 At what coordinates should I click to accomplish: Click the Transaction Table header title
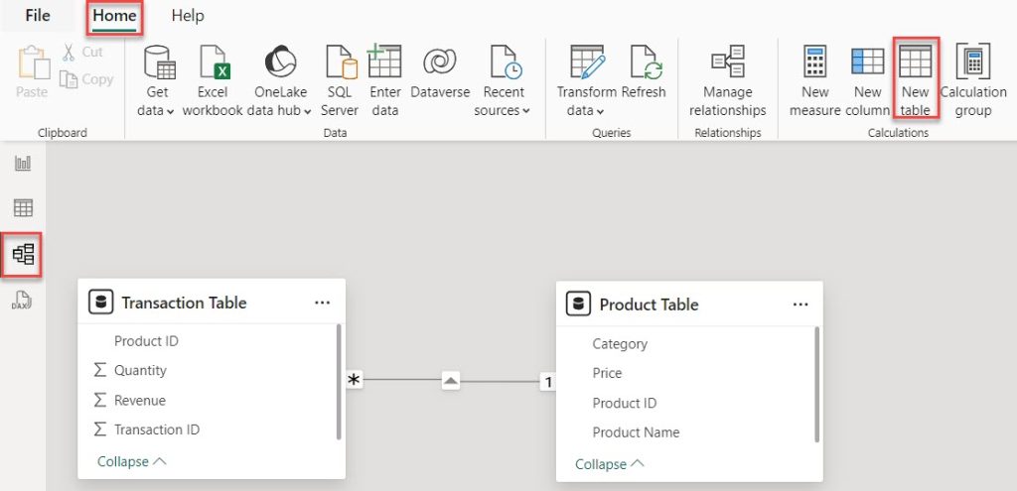click(184, 303)
